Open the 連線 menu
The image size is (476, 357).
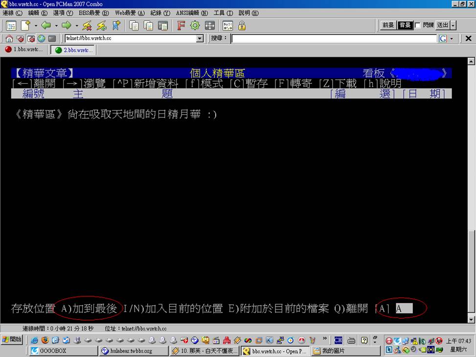pos(12,13)
